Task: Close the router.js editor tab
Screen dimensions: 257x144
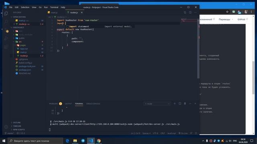Action: [82, 12]
